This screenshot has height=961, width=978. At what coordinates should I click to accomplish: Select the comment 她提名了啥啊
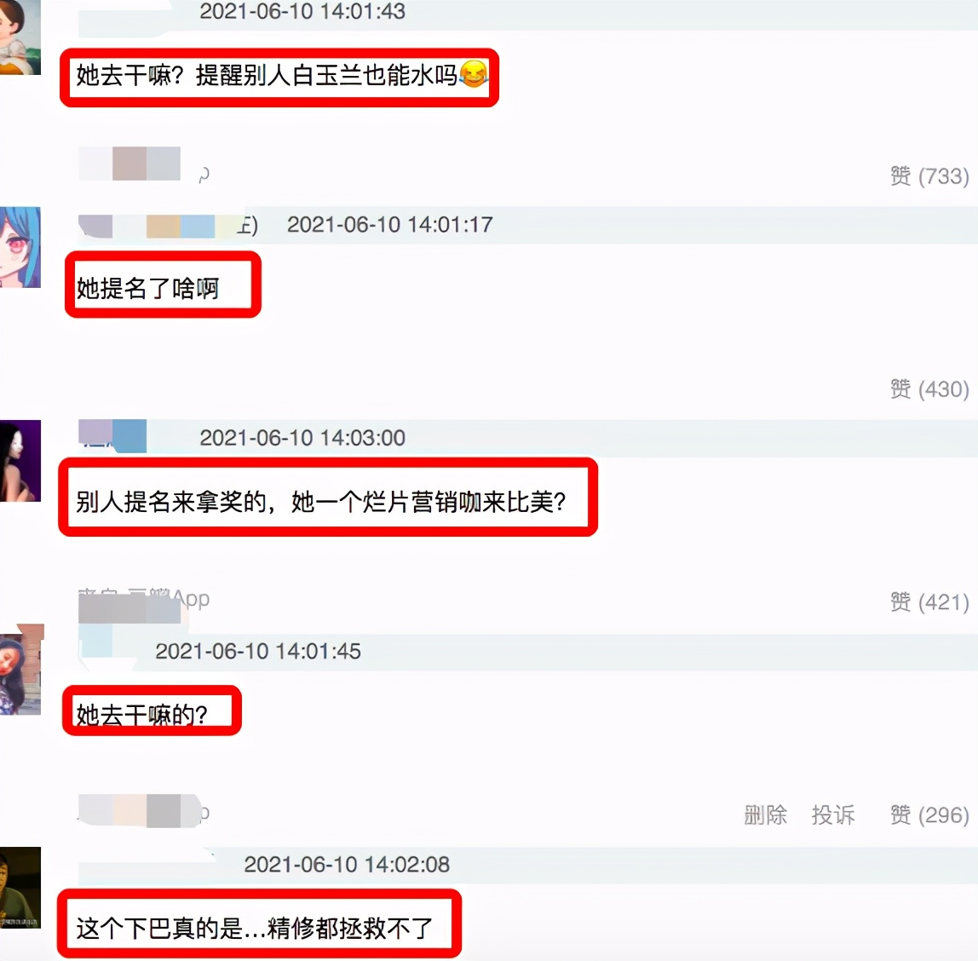pos(147,288)
